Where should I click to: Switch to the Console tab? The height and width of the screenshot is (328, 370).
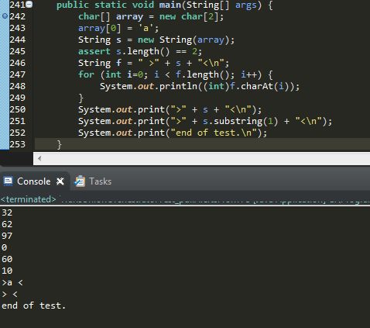33,181
